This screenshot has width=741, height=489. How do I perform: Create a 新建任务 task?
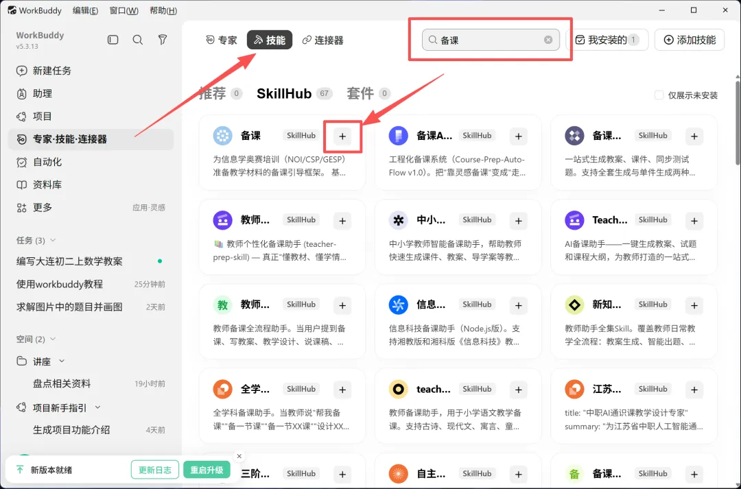pos(91,71)
